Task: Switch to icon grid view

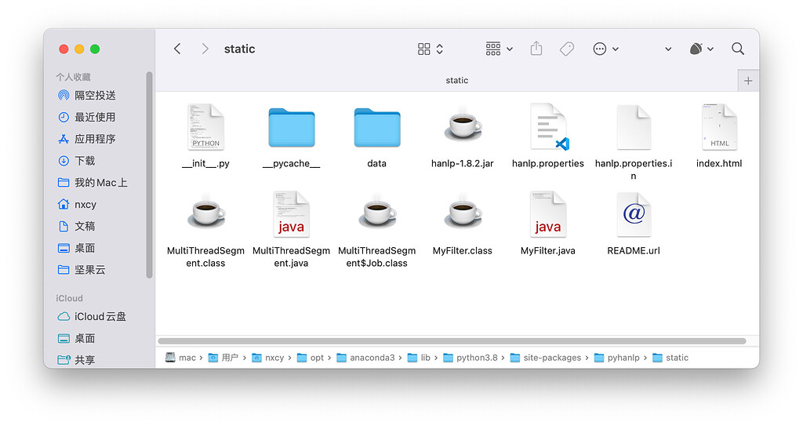Action: [424, 49]
